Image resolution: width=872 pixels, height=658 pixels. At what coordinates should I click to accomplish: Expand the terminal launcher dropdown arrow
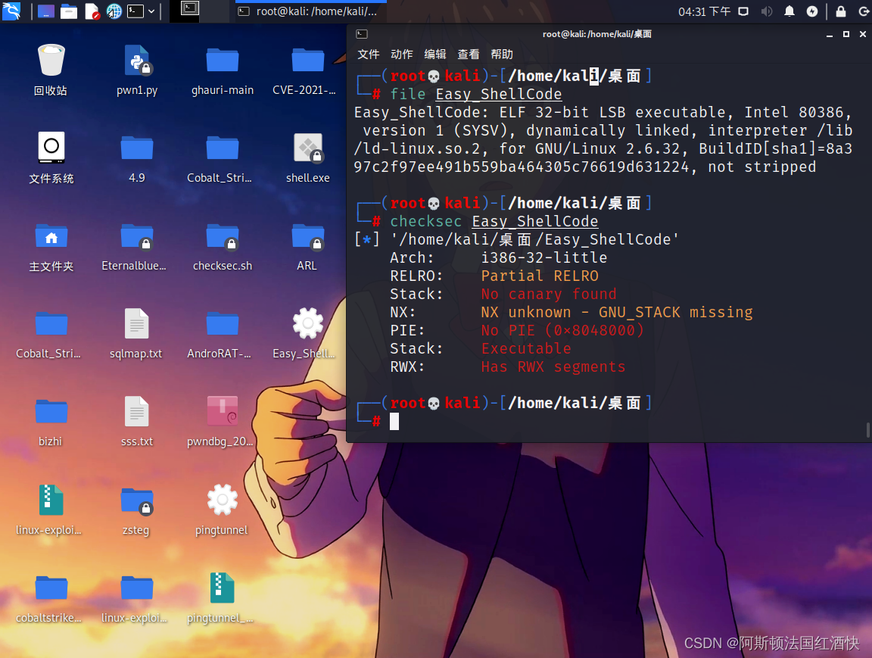coord(151,11)
